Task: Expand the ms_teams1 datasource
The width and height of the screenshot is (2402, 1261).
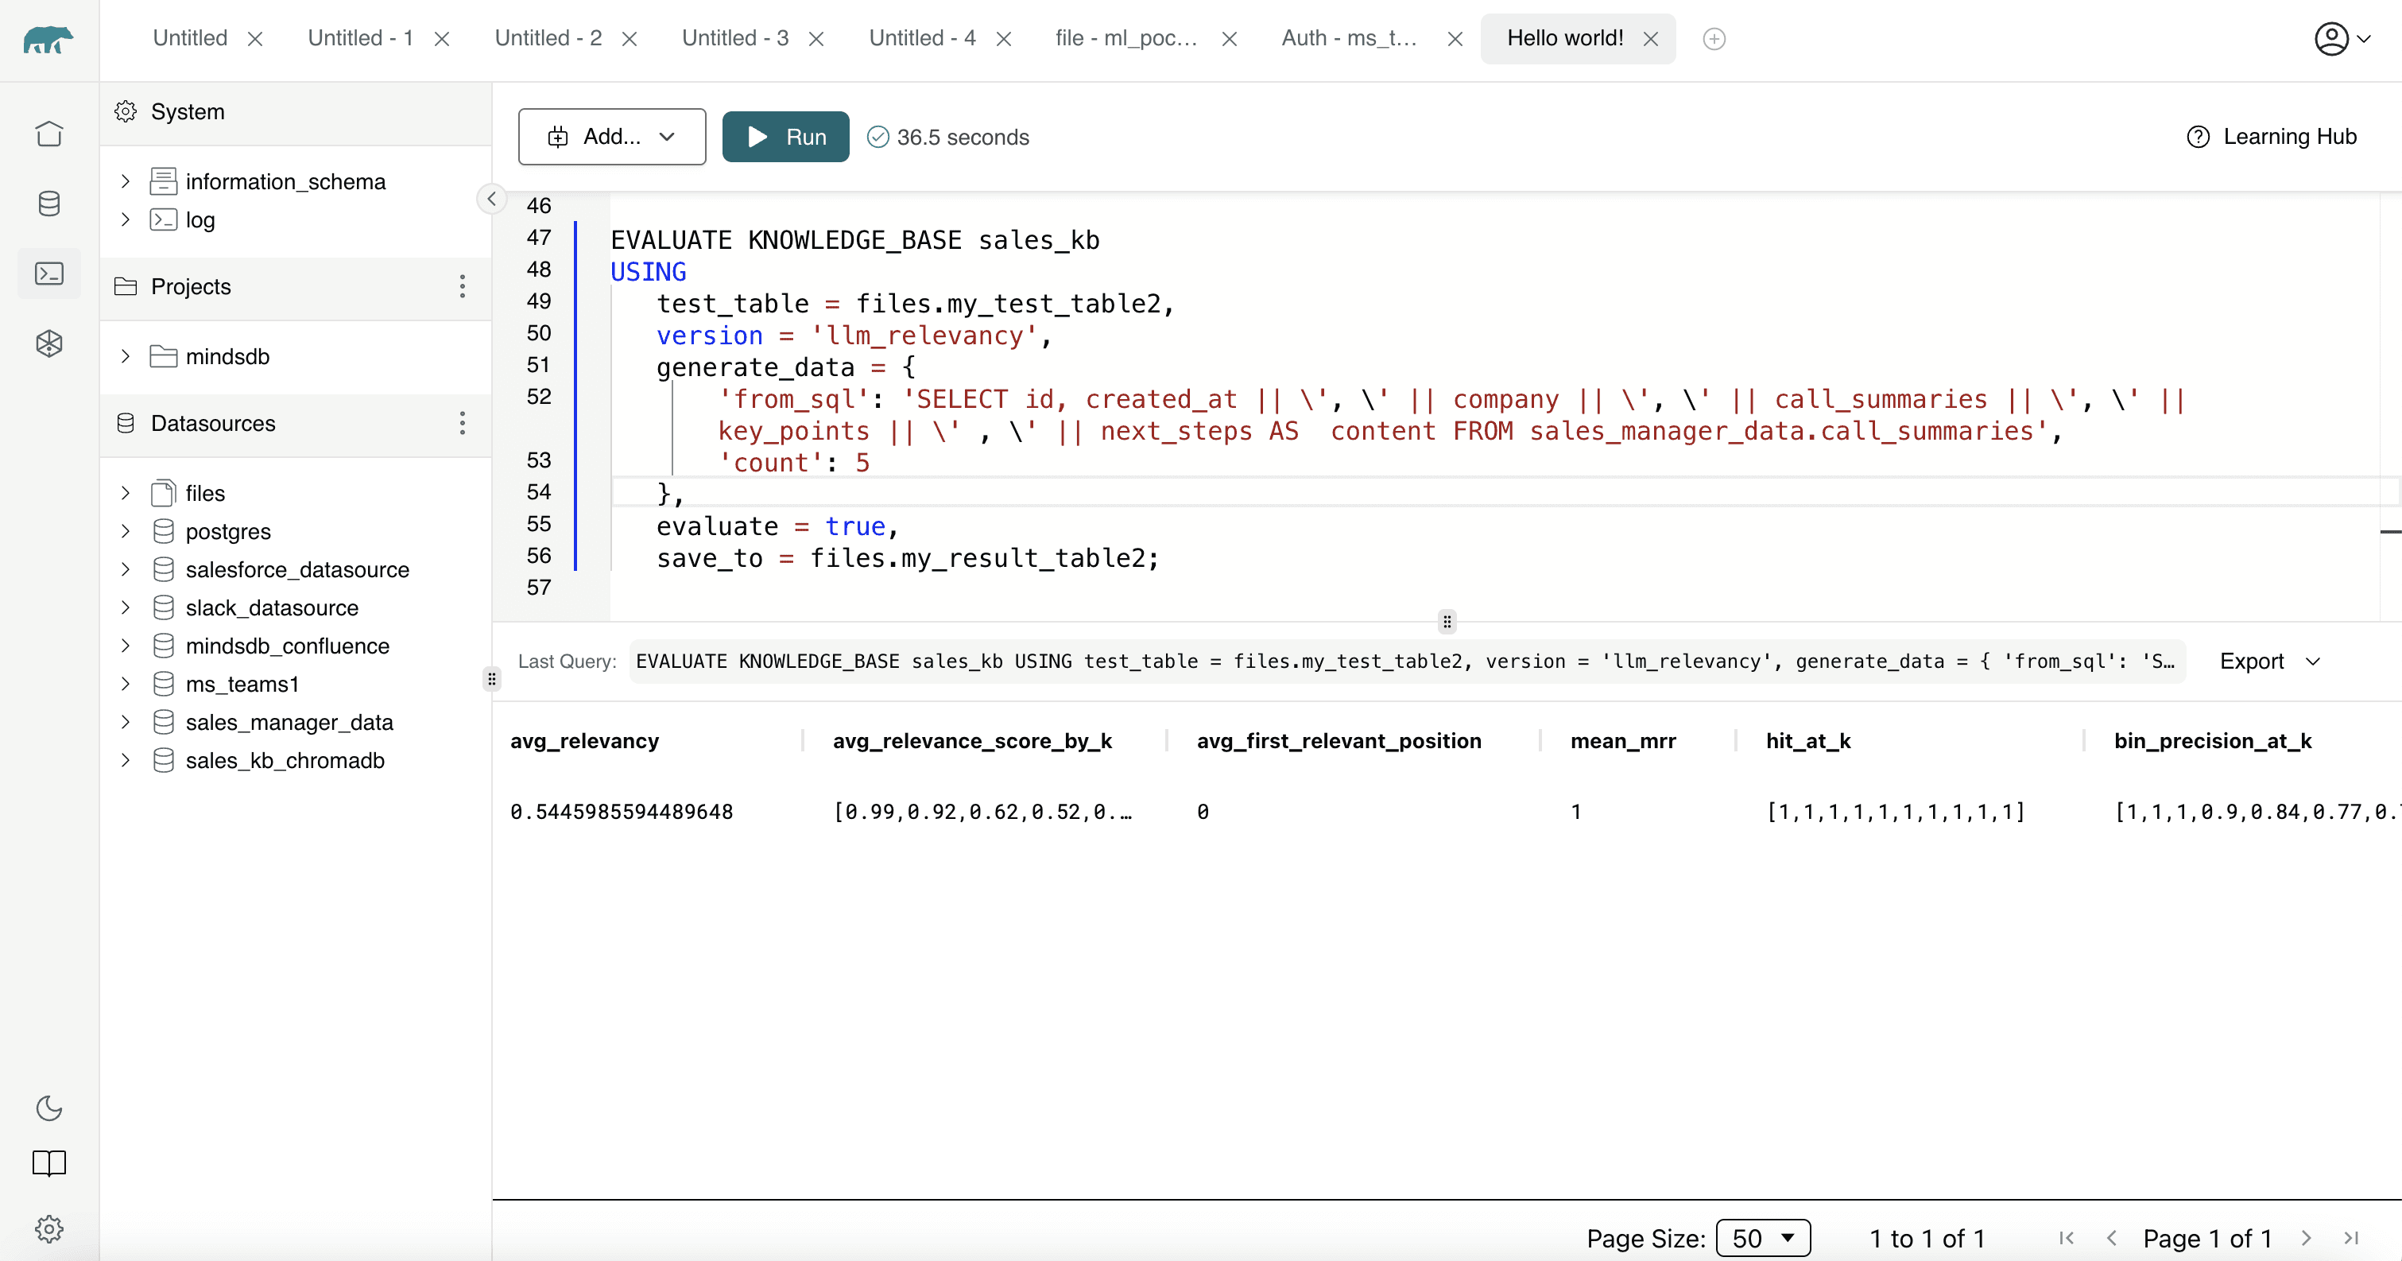Action: (x=125, y=684)
